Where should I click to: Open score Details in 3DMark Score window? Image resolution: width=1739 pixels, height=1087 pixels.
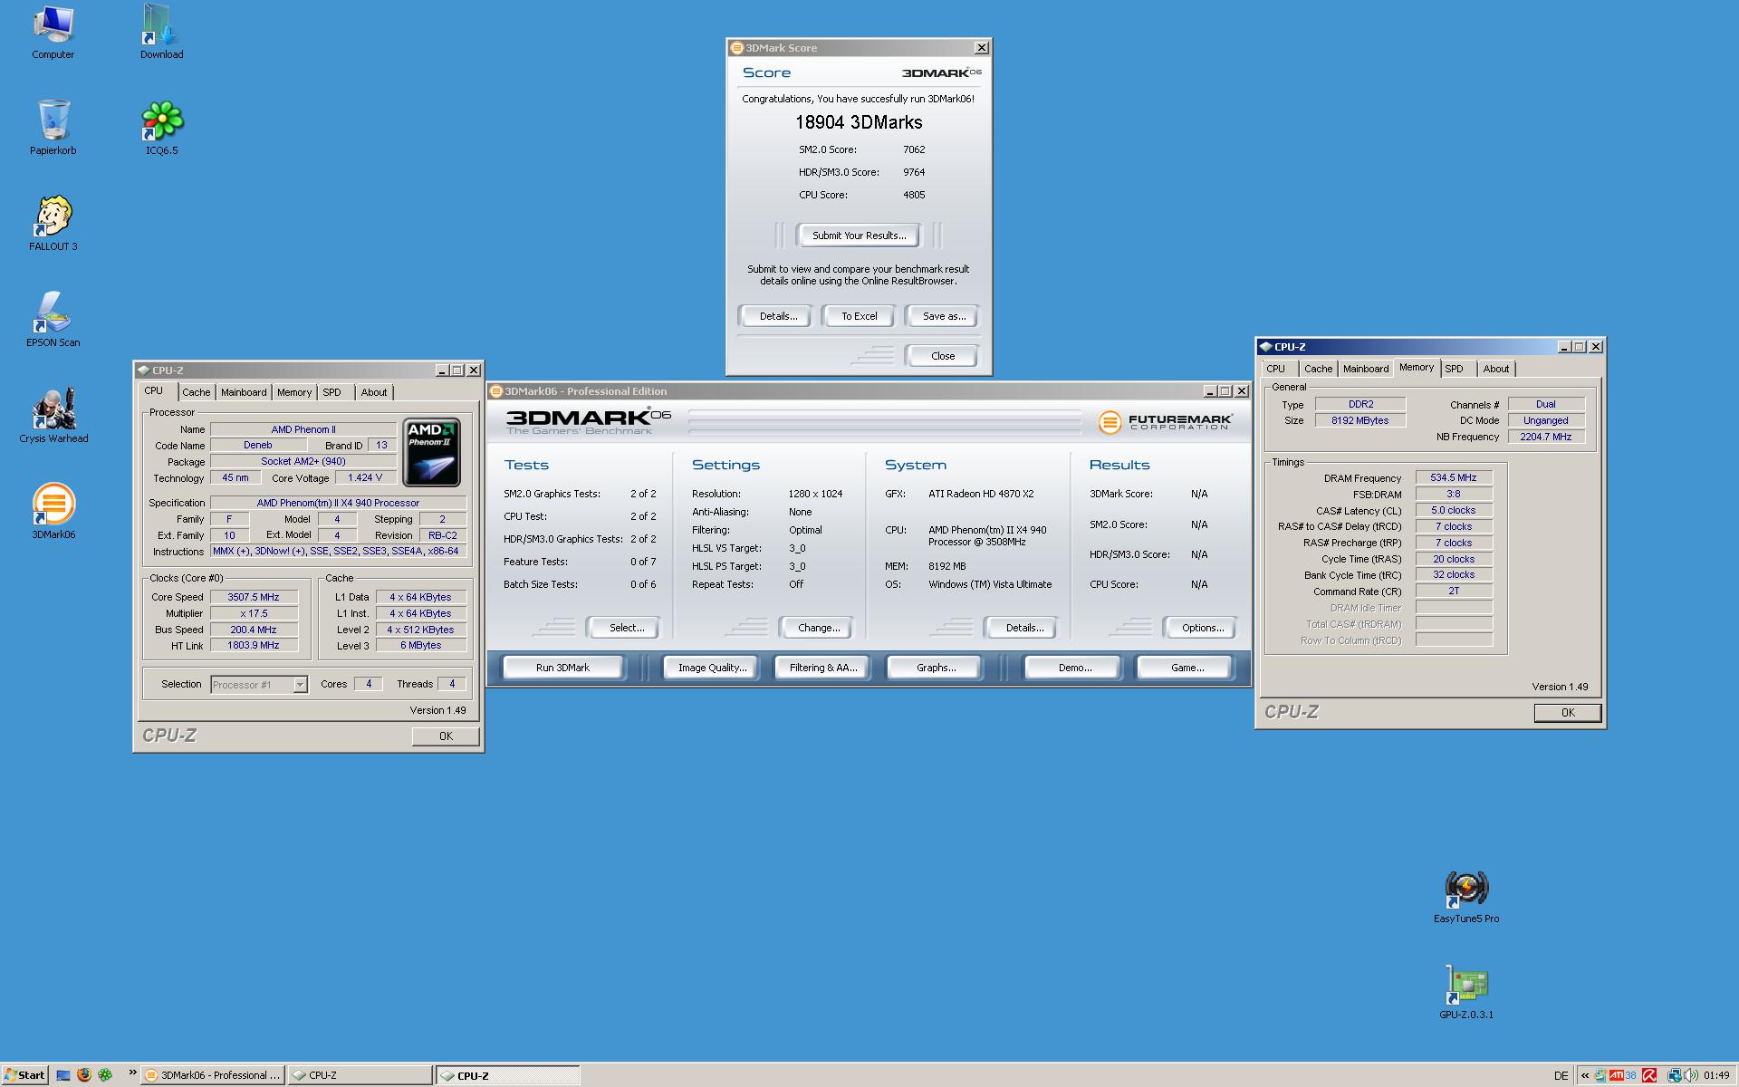[778, 316]
